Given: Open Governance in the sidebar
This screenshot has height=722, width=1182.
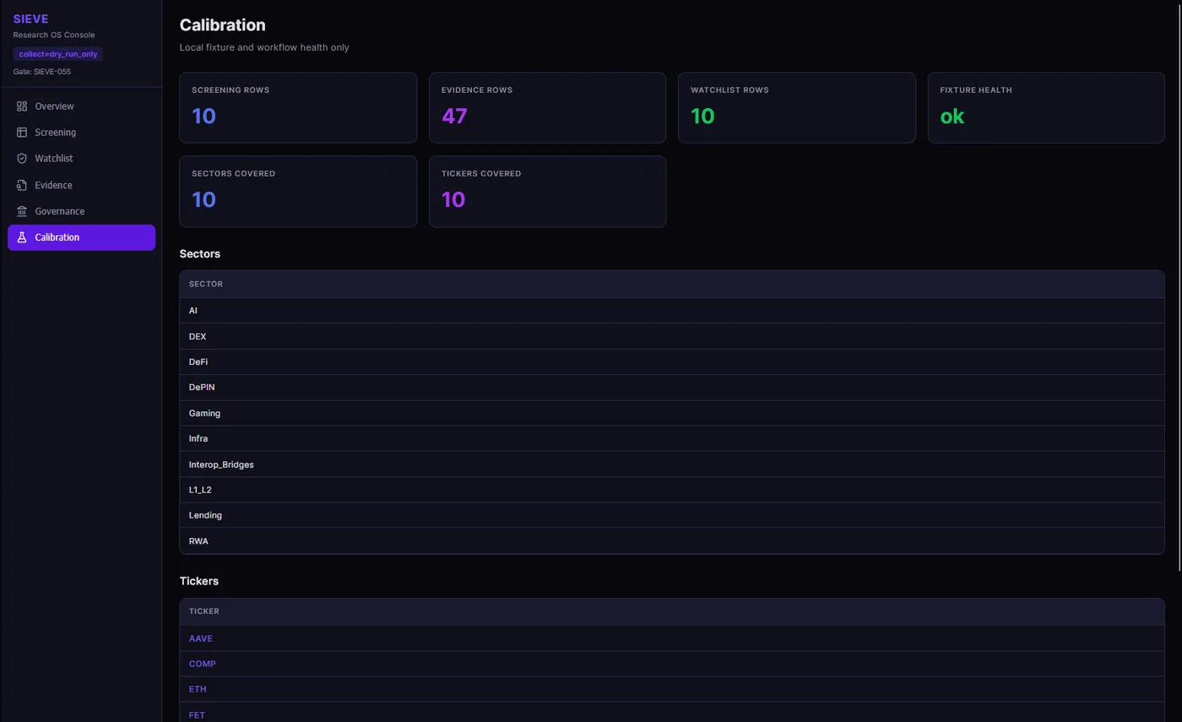Looking at the screenshot, I should pos(81,211).
